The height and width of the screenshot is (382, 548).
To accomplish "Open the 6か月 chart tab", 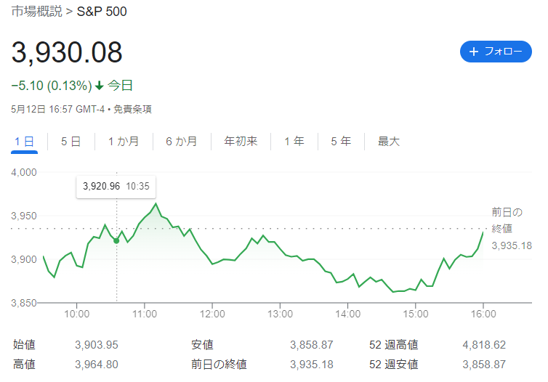I will [x=181, y=142].
